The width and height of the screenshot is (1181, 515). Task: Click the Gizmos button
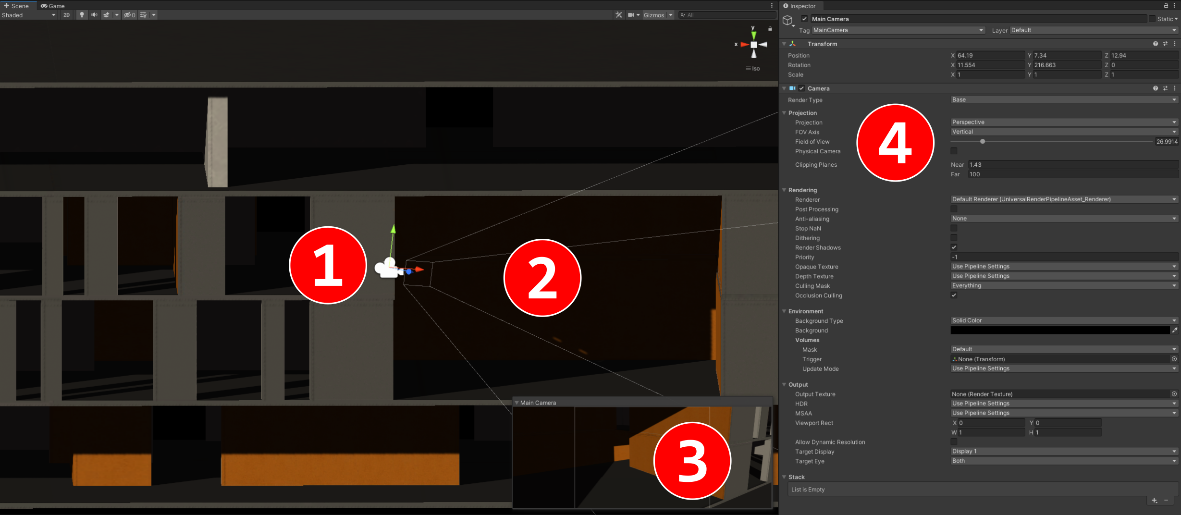[x=653, y=15]
